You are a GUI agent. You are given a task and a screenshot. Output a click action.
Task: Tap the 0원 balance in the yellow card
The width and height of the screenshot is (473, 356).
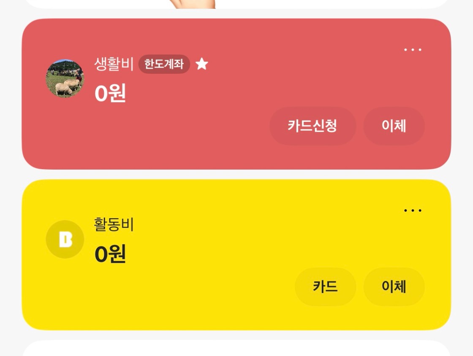click(x=110, y=254)
